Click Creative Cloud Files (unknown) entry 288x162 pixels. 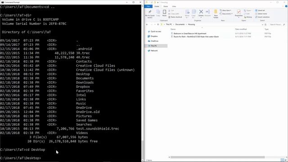[105, 70]
